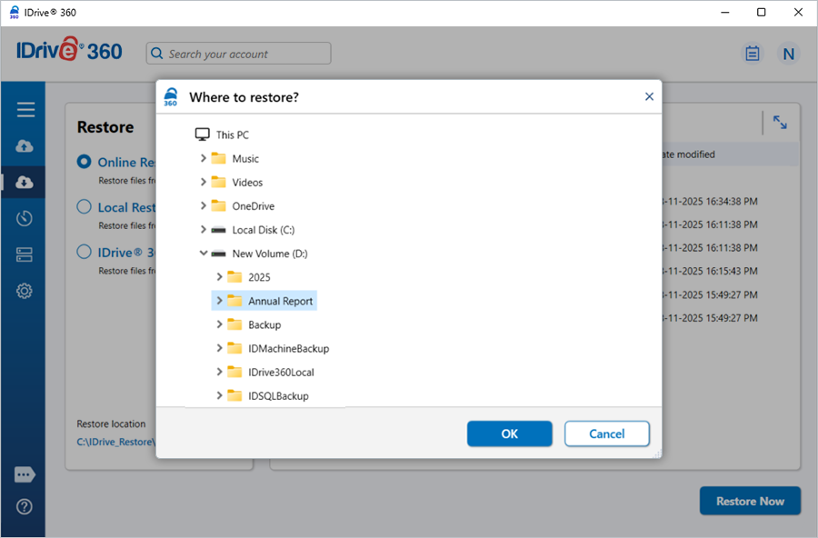Open the cloud backup sidebar icon
Screen dimensions: 818x538
coord(25,146)
